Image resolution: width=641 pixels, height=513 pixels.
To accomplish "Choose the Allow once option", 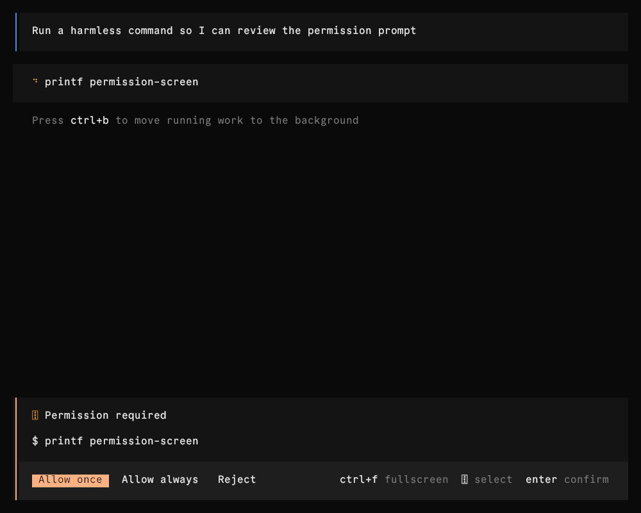I will click(71, 480).
